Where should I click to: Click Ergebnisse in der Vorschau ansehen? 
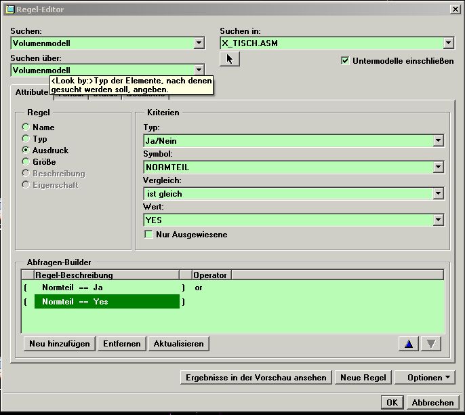coord(257,378)
